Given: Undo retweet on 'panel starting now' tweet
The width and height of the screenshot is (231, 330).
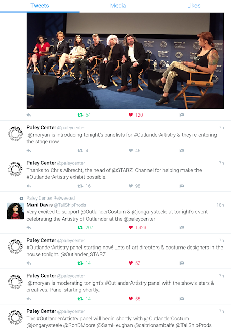Looking at the screenshot, I should pyautogui.click(x=80, y=263).
